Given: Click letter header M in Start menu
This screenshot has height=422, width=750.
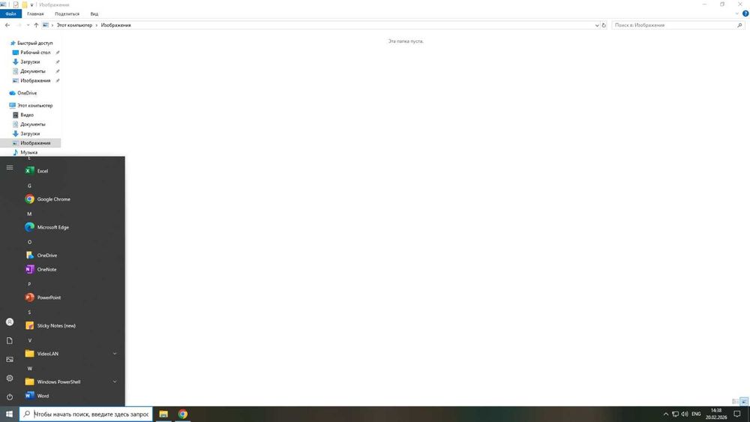Looking at the screenshot, I should [29, 214].
